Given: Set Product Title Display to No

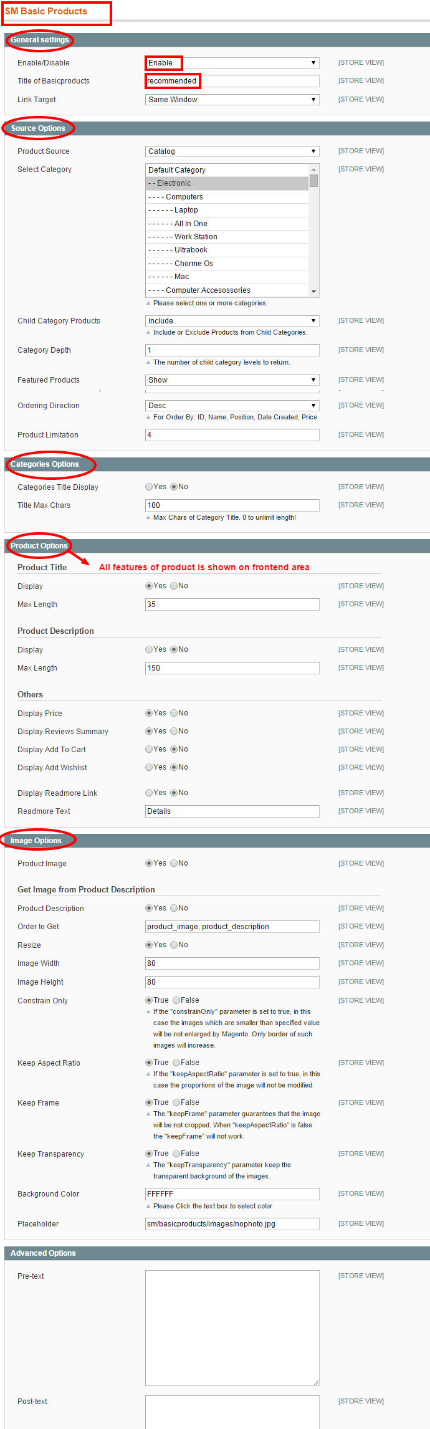Looking at the screenshot, I should coord(174,586).
